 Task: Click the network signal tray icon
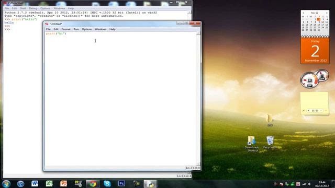pyautogui.click(x=304, y=184)
